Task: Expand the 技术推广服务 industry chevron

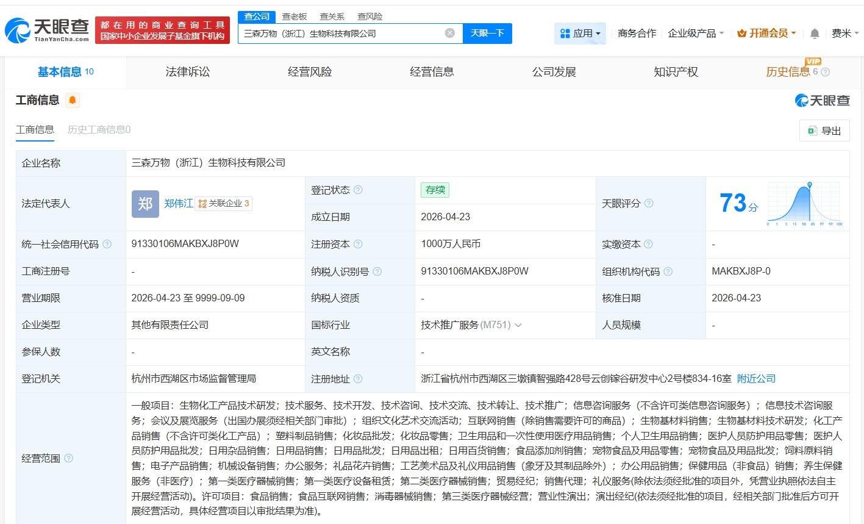Action: [x=518, y=325]
